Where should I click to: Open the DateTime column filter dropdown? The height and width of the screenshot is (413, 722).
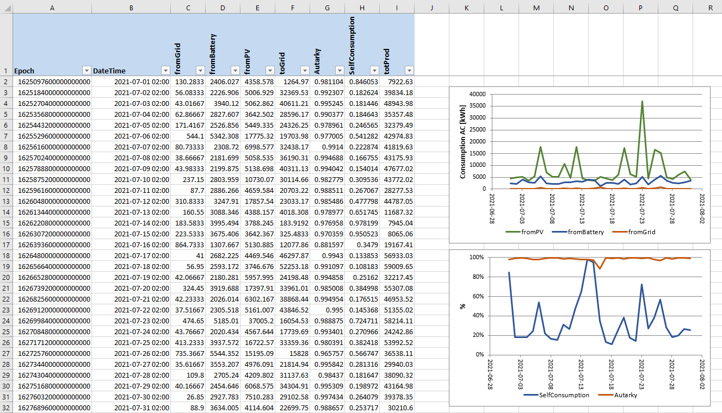coord(165,71)
